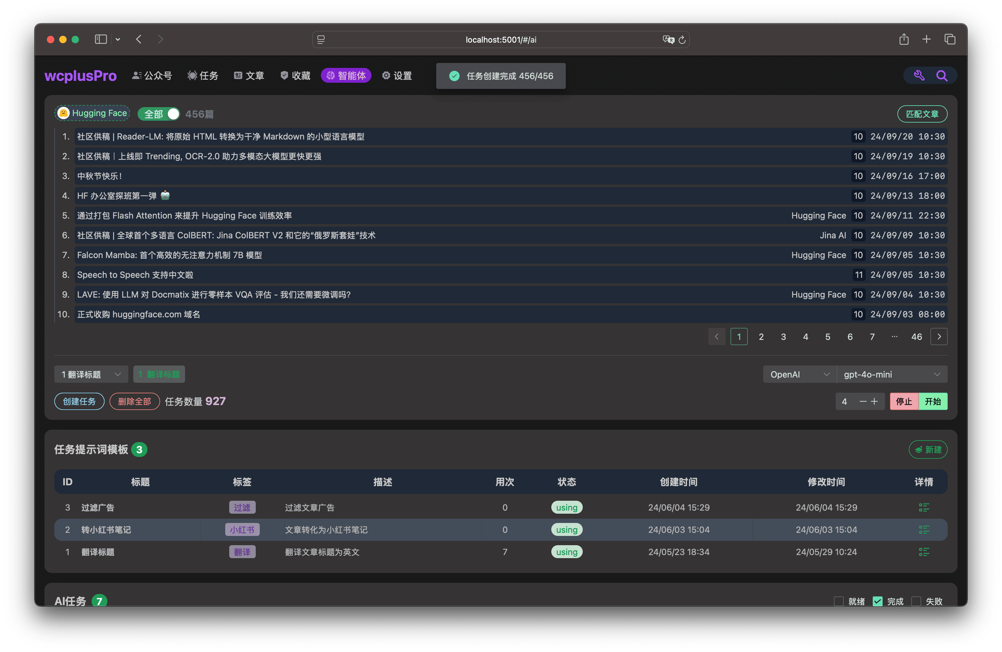The image size is (1002, 652).
Task: Click the 删除全部 button
Action: [x=134, y=401]
